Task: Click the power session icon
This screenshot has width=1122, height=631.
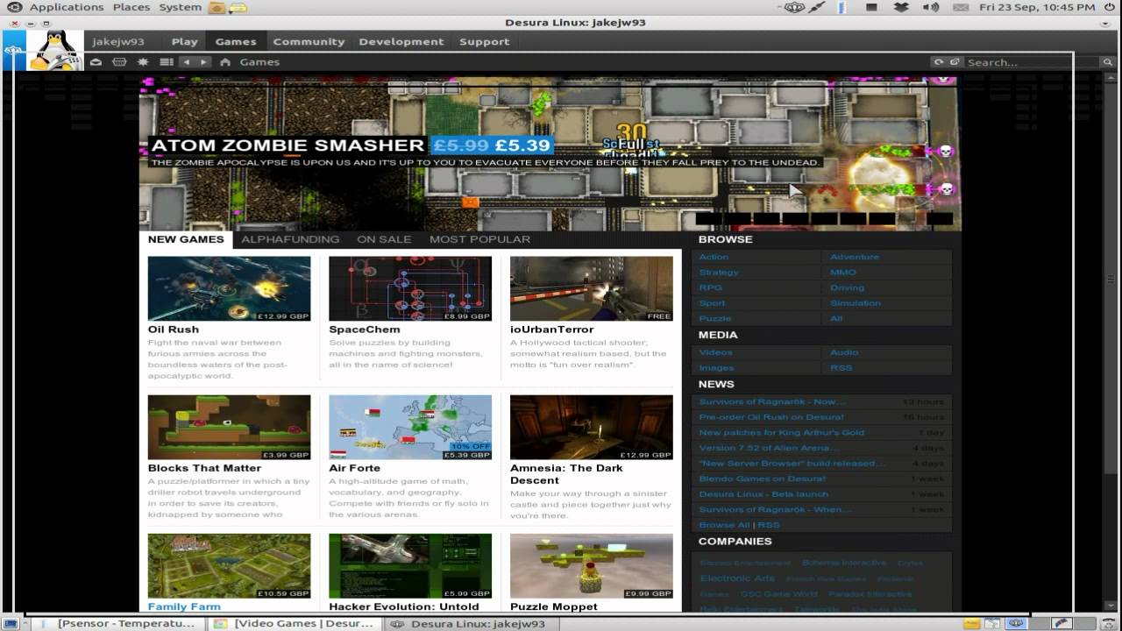Action: [1110, 7]
